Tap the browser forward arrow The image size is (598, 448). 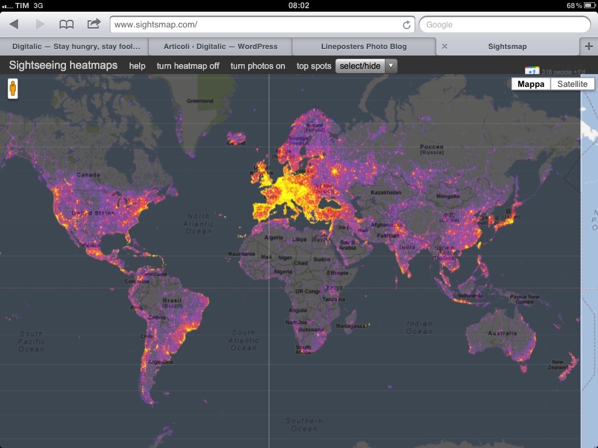(40, 24)
